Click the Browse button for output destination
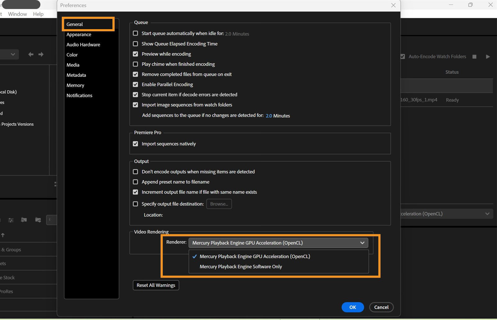The image size is (497, 320). 219,204
